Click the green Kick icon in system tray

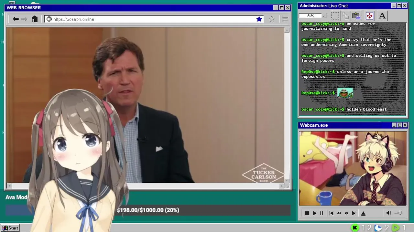[x=355, y=228]
